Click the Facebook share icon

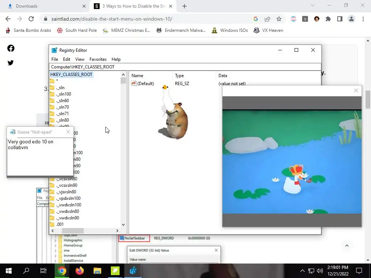click(x=11, y=48)
